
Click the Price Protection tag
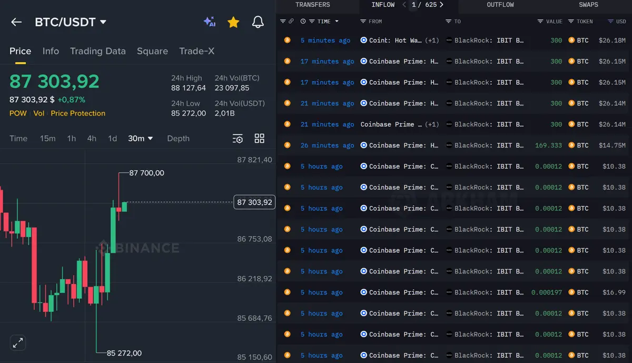pos(78,113)
